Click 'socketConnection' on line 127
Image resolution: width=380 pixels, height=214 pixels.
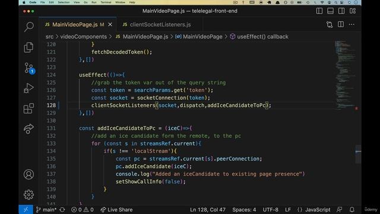point(161,97)
